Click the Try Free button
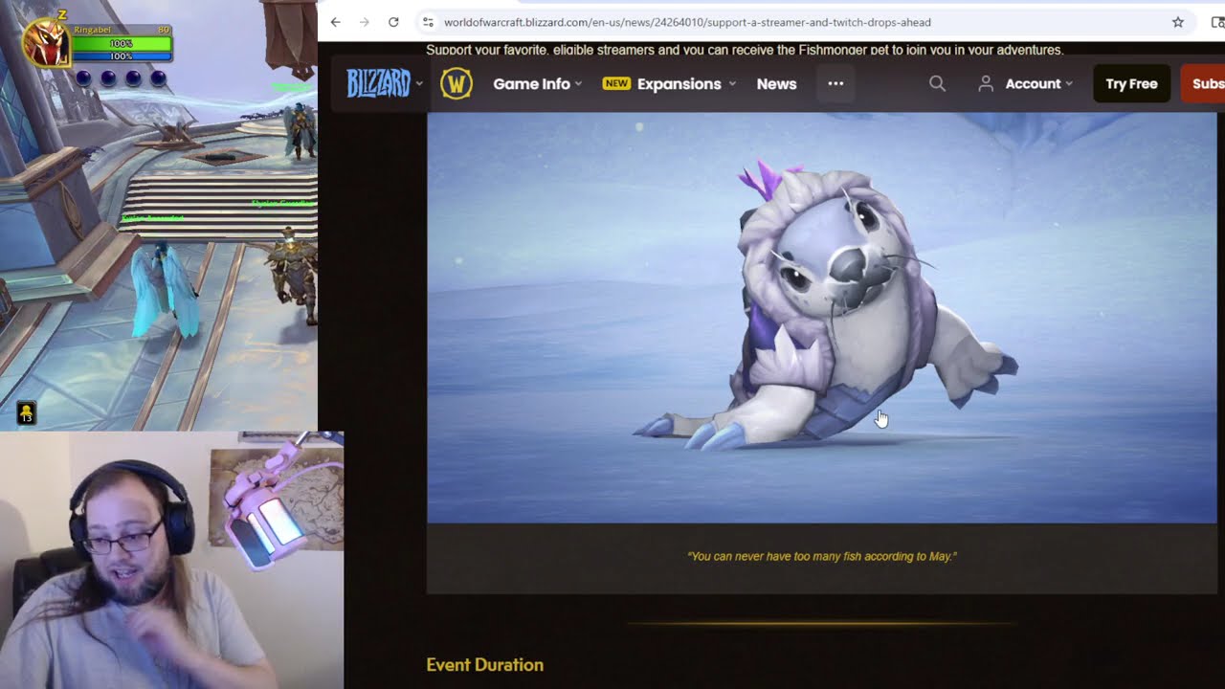Image resolution: width=1225 pixels, height=689 pixels. (x=1131, y=84)
